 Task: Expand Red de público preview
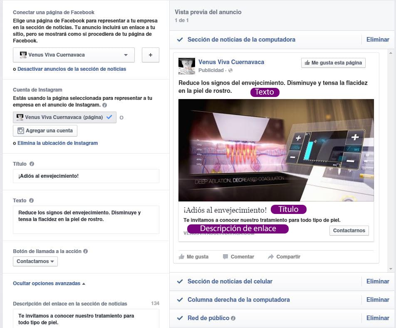(208, 318)
